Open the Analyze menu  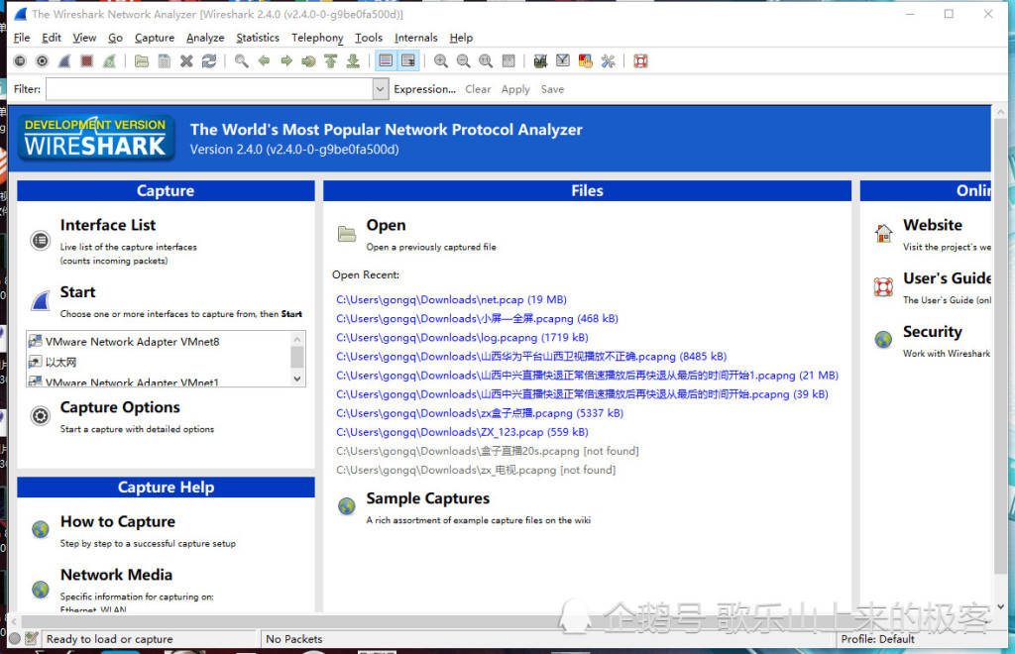coord(205,38)
